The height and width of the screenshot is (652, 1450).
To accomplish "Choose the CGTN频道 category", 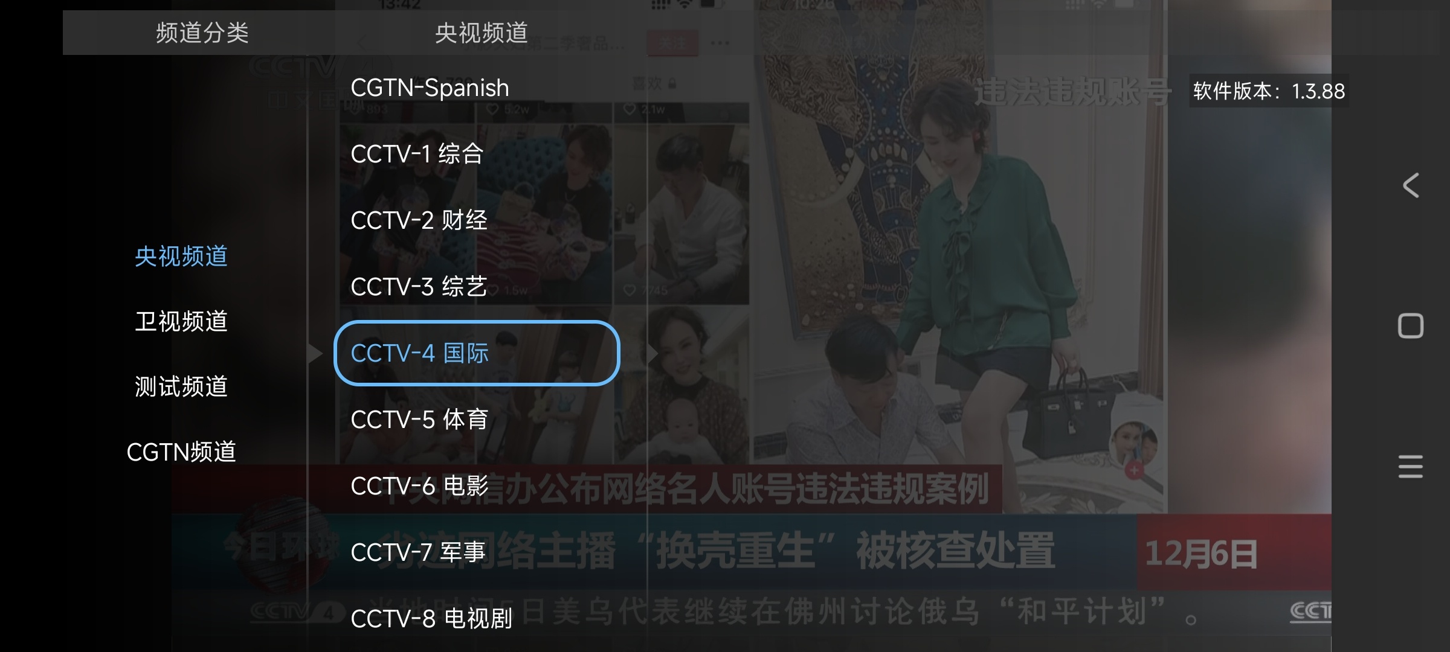I will point(181,452).
